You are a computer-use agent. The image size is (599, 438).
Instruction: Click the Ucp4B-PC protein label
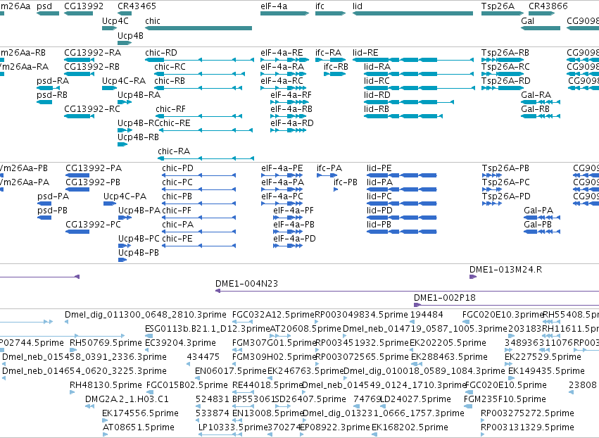tap(139, 239)
